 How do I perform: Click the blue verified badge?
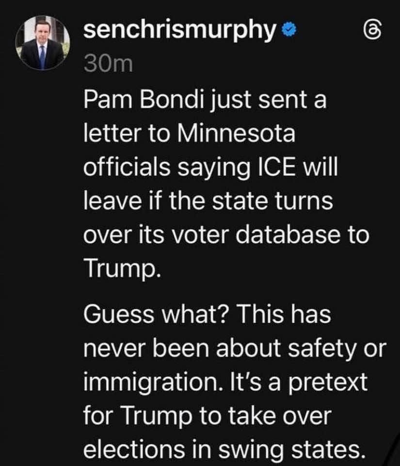click(290, 31)
